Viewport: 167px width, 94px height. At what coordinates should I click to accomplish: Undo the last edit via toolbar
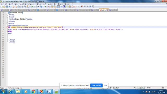32,7
